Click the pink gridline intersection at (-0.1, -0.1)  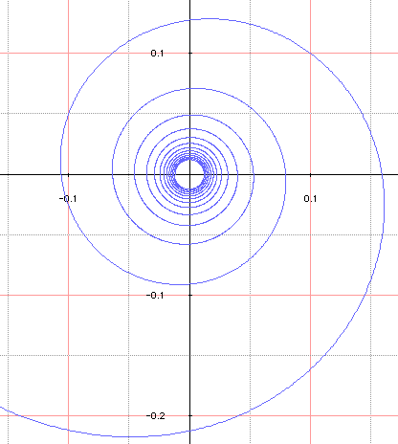[x=69, y=295]
